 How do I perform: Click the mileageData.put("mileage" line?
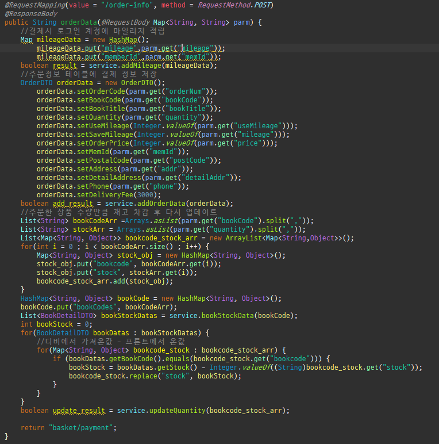[130, 48]
